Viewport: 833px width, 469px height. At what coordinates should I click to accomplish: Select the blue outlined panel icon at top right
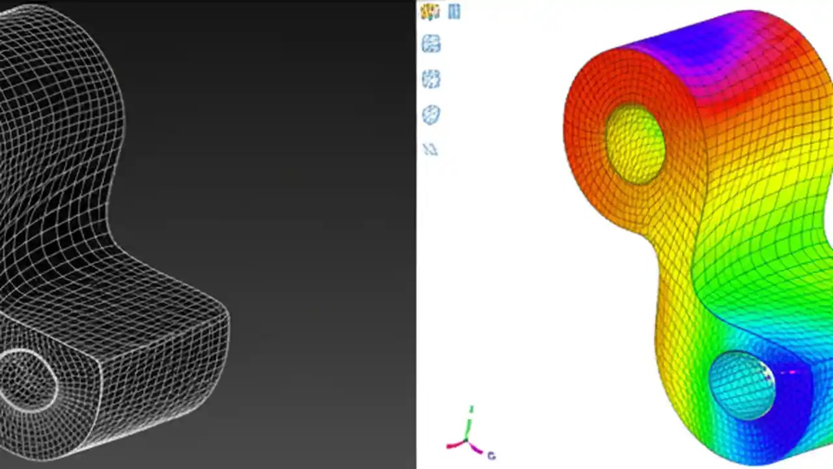click(456, 11)
